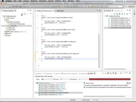Rerun tests with failures first
This screenshot has width=136, height=102.
tap(116, 73)
